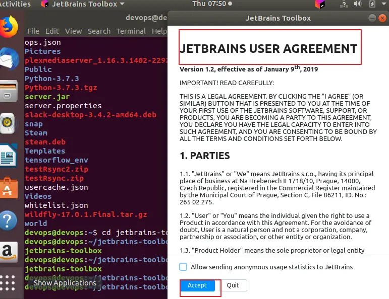
Task: Enable anonymous usage statistics checkbox
Action: 183,267
